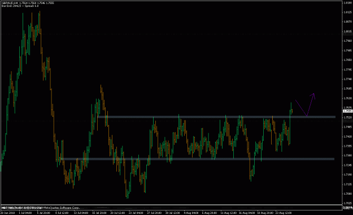This screenshot has height=215, width=353.
Task: Click the 23 Aug 12:00 time label
Action: [x=284, y=213]
